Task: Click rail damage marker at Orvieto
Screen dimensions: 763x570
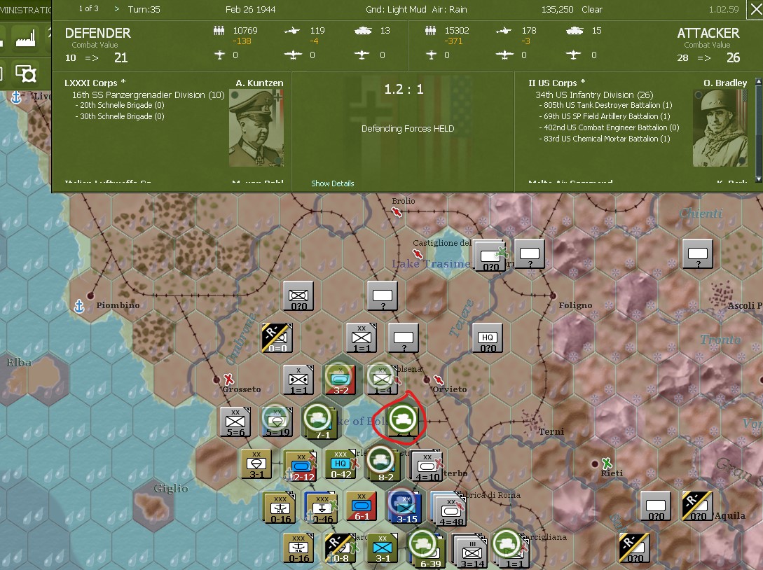Action: click(439, 380)
